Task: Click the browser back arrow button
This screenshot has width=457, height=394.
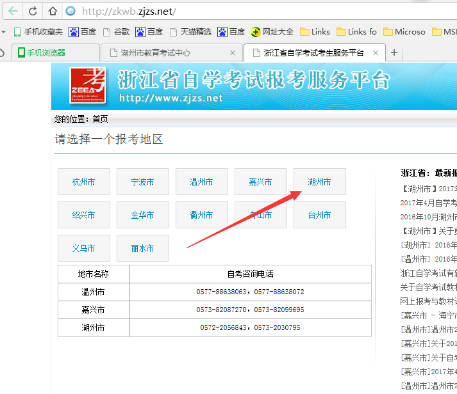Action: [13, 12]
